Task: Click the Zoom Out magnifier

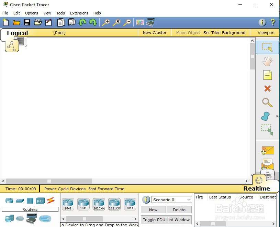Action: [127, 23]
